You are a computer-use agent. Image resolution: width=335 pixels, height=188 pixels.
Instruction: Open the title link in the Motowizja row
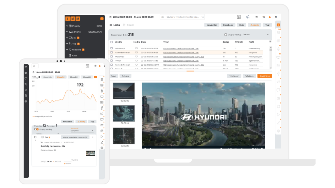click(184, 57)
